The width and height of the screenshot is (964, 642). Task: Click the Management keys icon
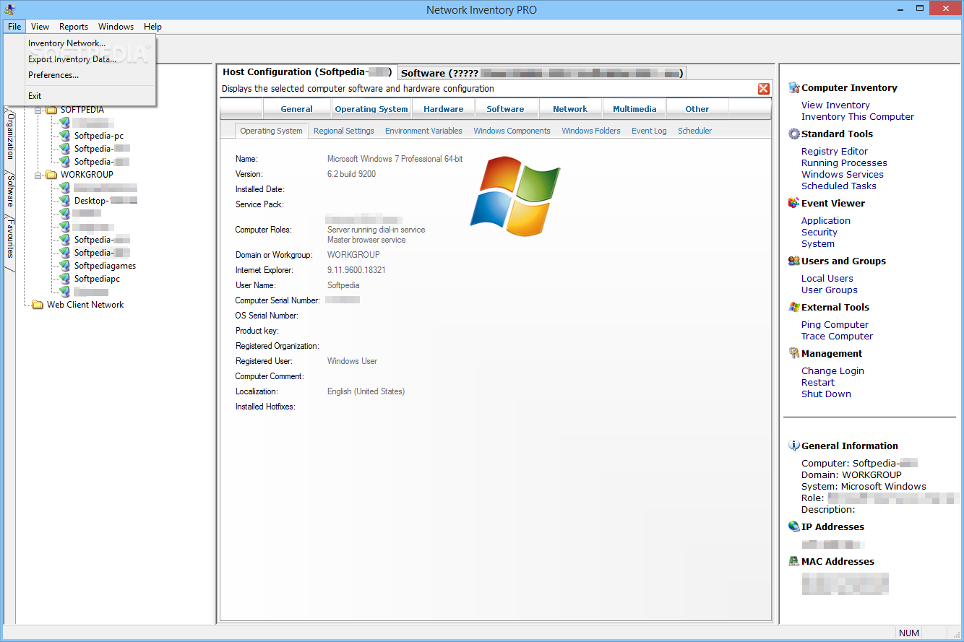tap(794, 353)
